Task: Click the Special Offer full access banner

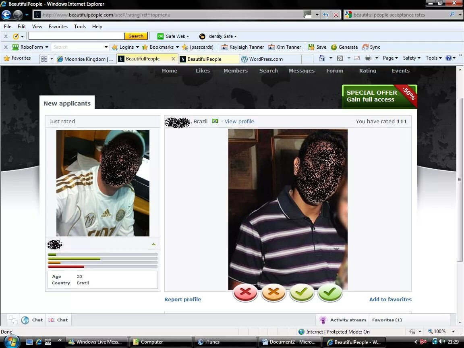Action: [379, 97]
